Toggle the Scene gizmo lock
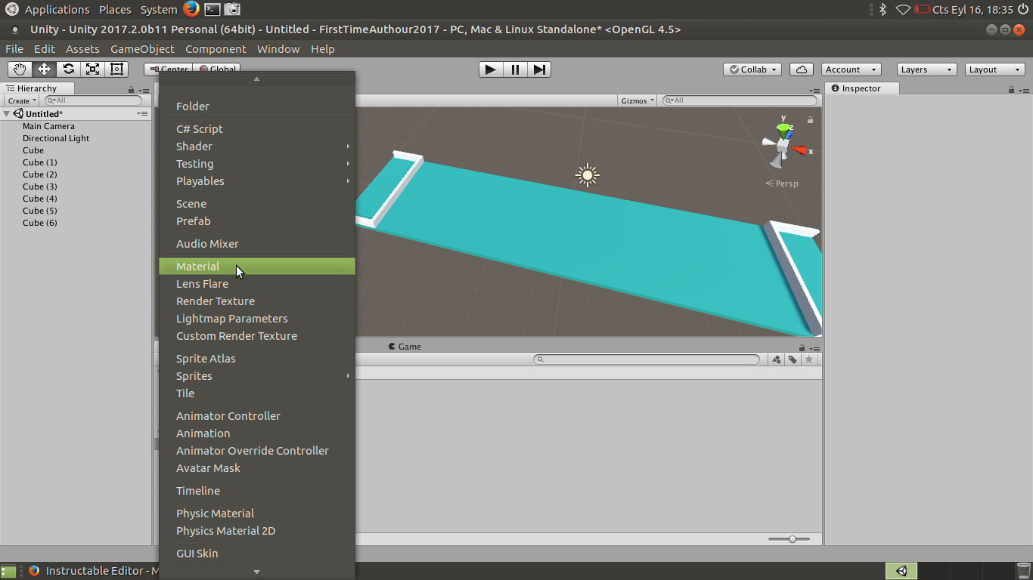Screen dimensions: 1033x580 pyautogui.click(x=810, y=119)
